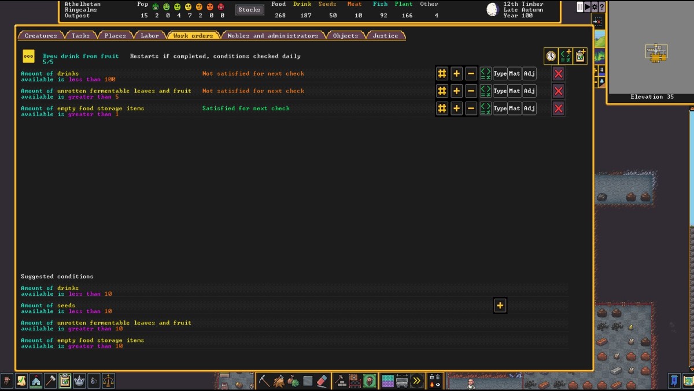This screenshot has height=391, width=694.
Task: Select suggested empty food storage greater than 10
Action: [x=294, y=343]
